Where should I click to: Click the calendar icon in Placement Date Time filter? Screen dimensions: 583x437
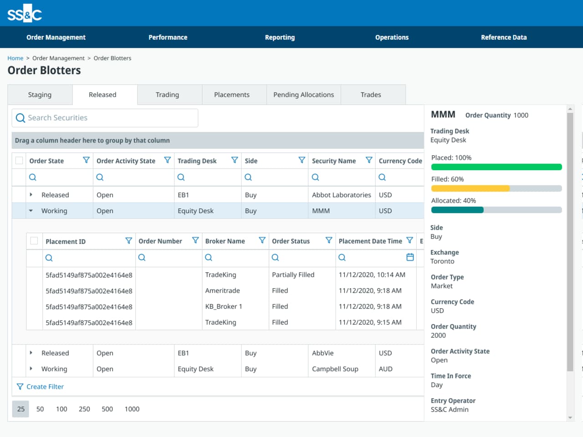[x=409, y=257]
